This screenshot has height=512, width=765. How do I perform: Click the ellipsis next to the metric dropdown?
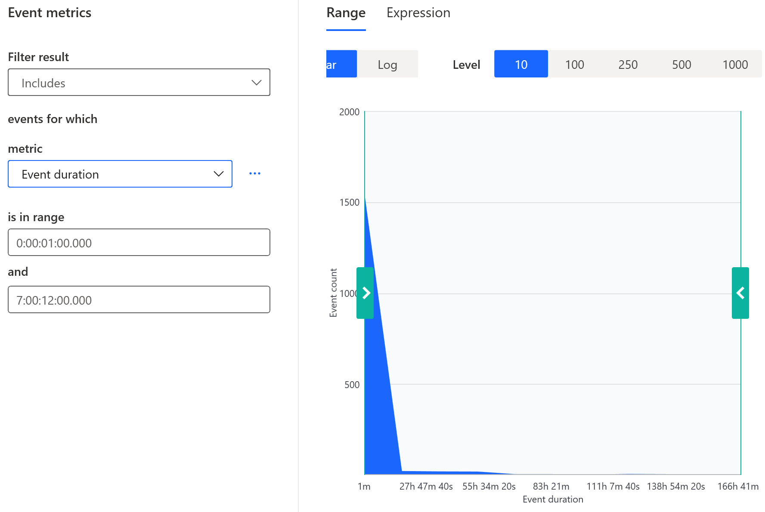point(255,173)
